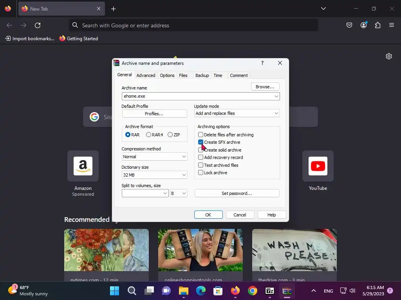This screenshot has width=401, height=300.
Task: Open the new tab page settings gear
Action: 389,56
